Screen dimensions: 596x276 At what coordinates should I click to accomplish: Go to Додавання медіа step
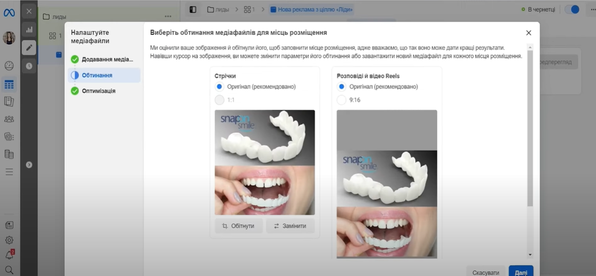[104, 60]
